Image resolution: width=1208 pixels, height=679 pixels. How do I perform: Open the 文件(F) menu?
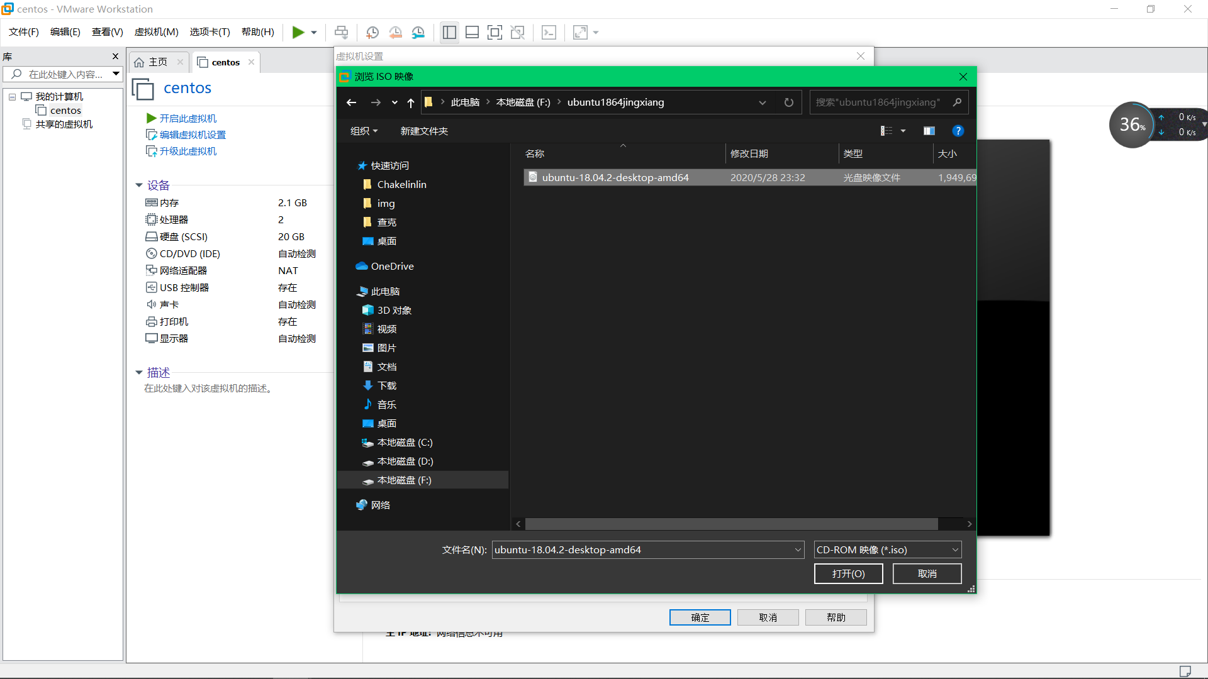[x=24, y=32]
